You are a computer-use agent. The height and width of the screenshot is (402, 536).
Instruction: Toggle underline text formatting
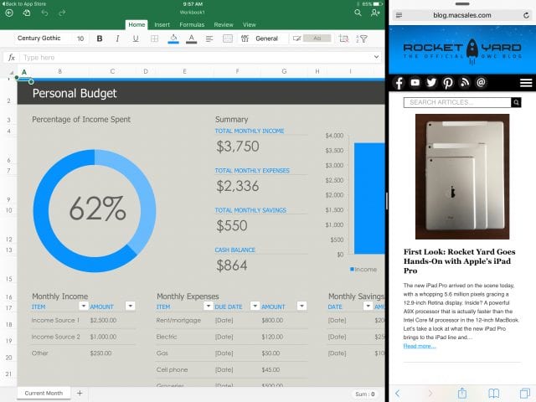[135, 39]
